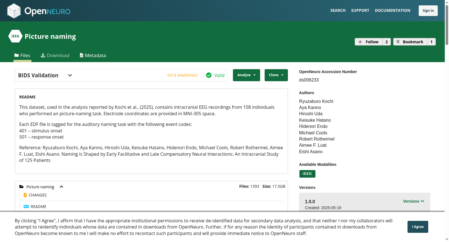The image size is (449, 242).
Task: Click author Eishi Asano
Action: [311, 151]
